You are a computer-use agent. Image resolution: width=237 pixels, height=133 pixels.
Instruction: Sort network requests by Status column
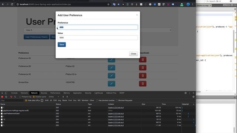tap(58, 104)
